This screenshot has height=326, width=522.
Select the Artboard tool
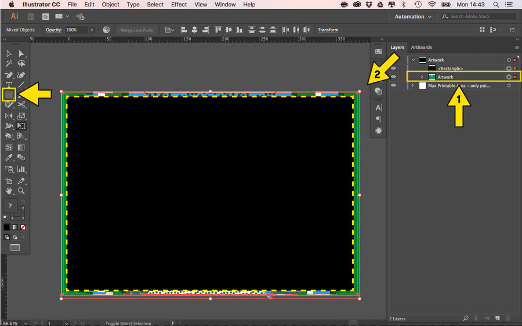[9, 181]
